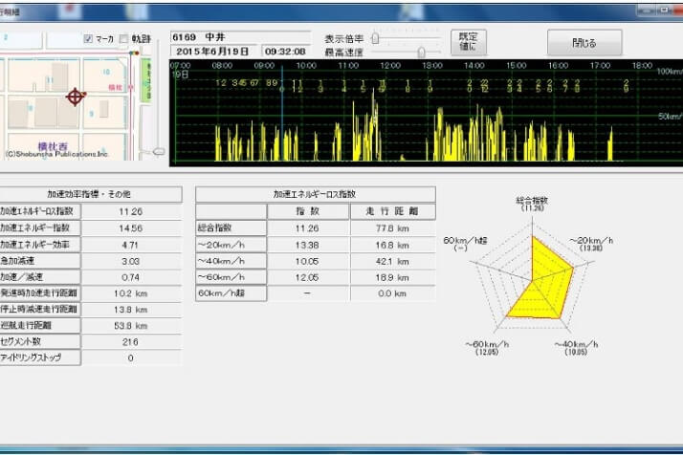Viewport: 683px width, 455px height.
Task: Select the アイドリングストップ row label
Action: click(39, 357)
